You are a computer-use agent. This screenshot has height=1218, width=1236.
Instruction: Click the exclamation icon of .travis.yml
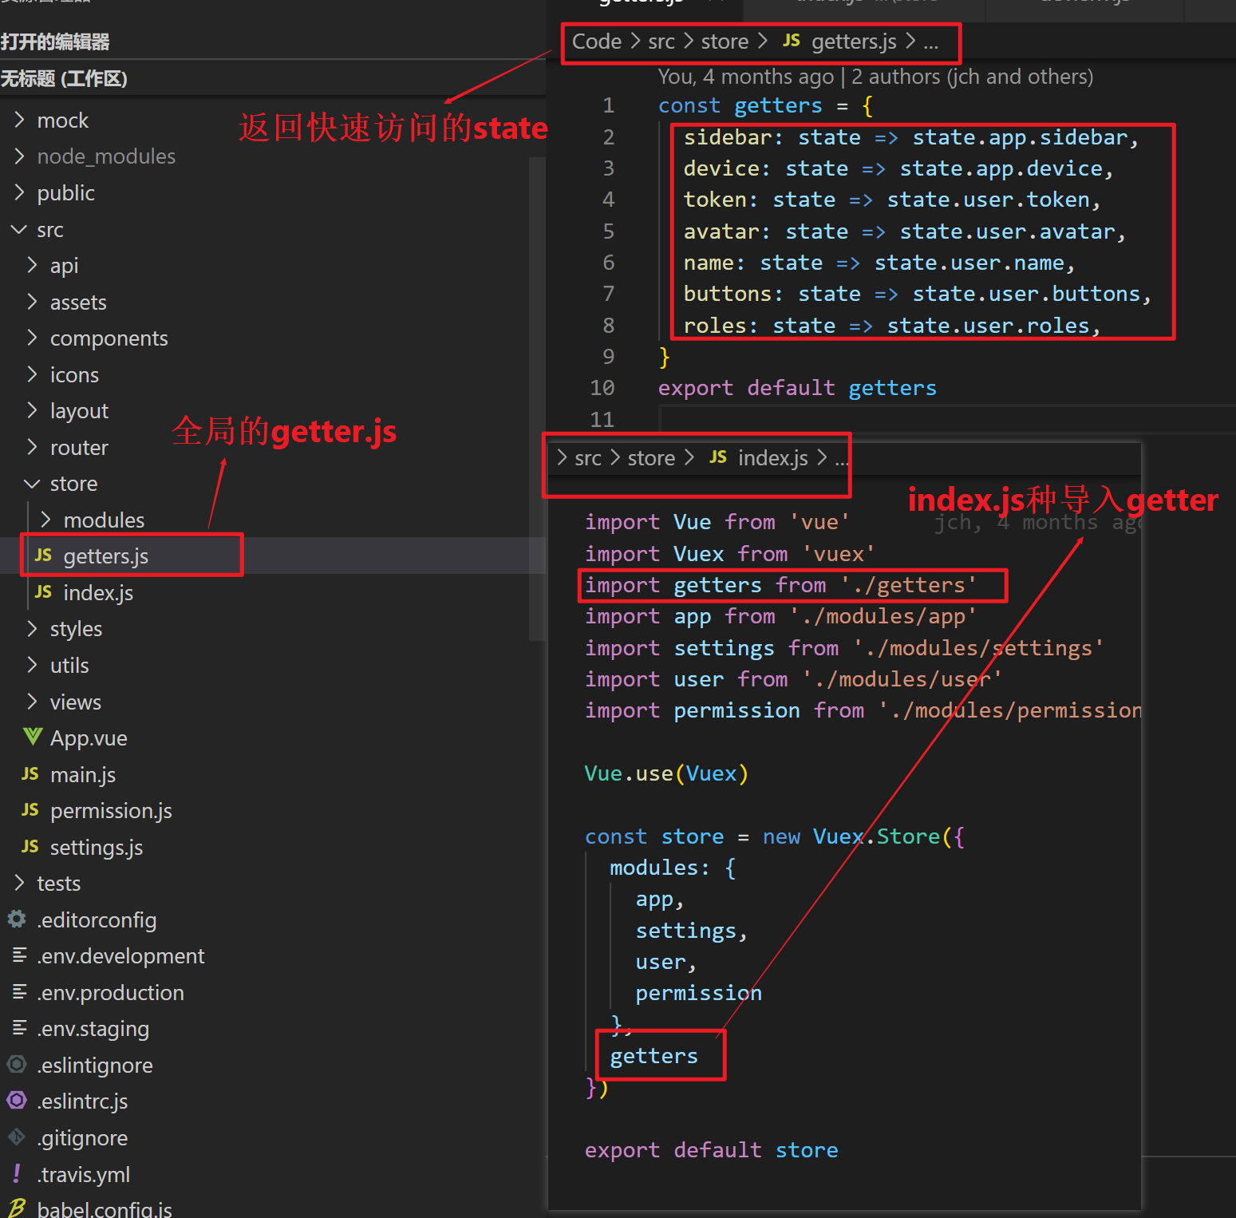pos(17,1173)
